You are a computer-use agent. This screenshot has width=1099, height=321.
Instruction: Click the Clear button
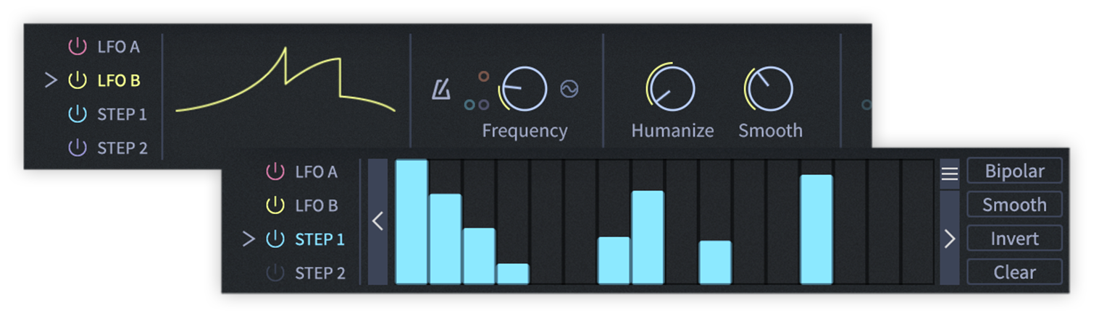click(1014, 273)
